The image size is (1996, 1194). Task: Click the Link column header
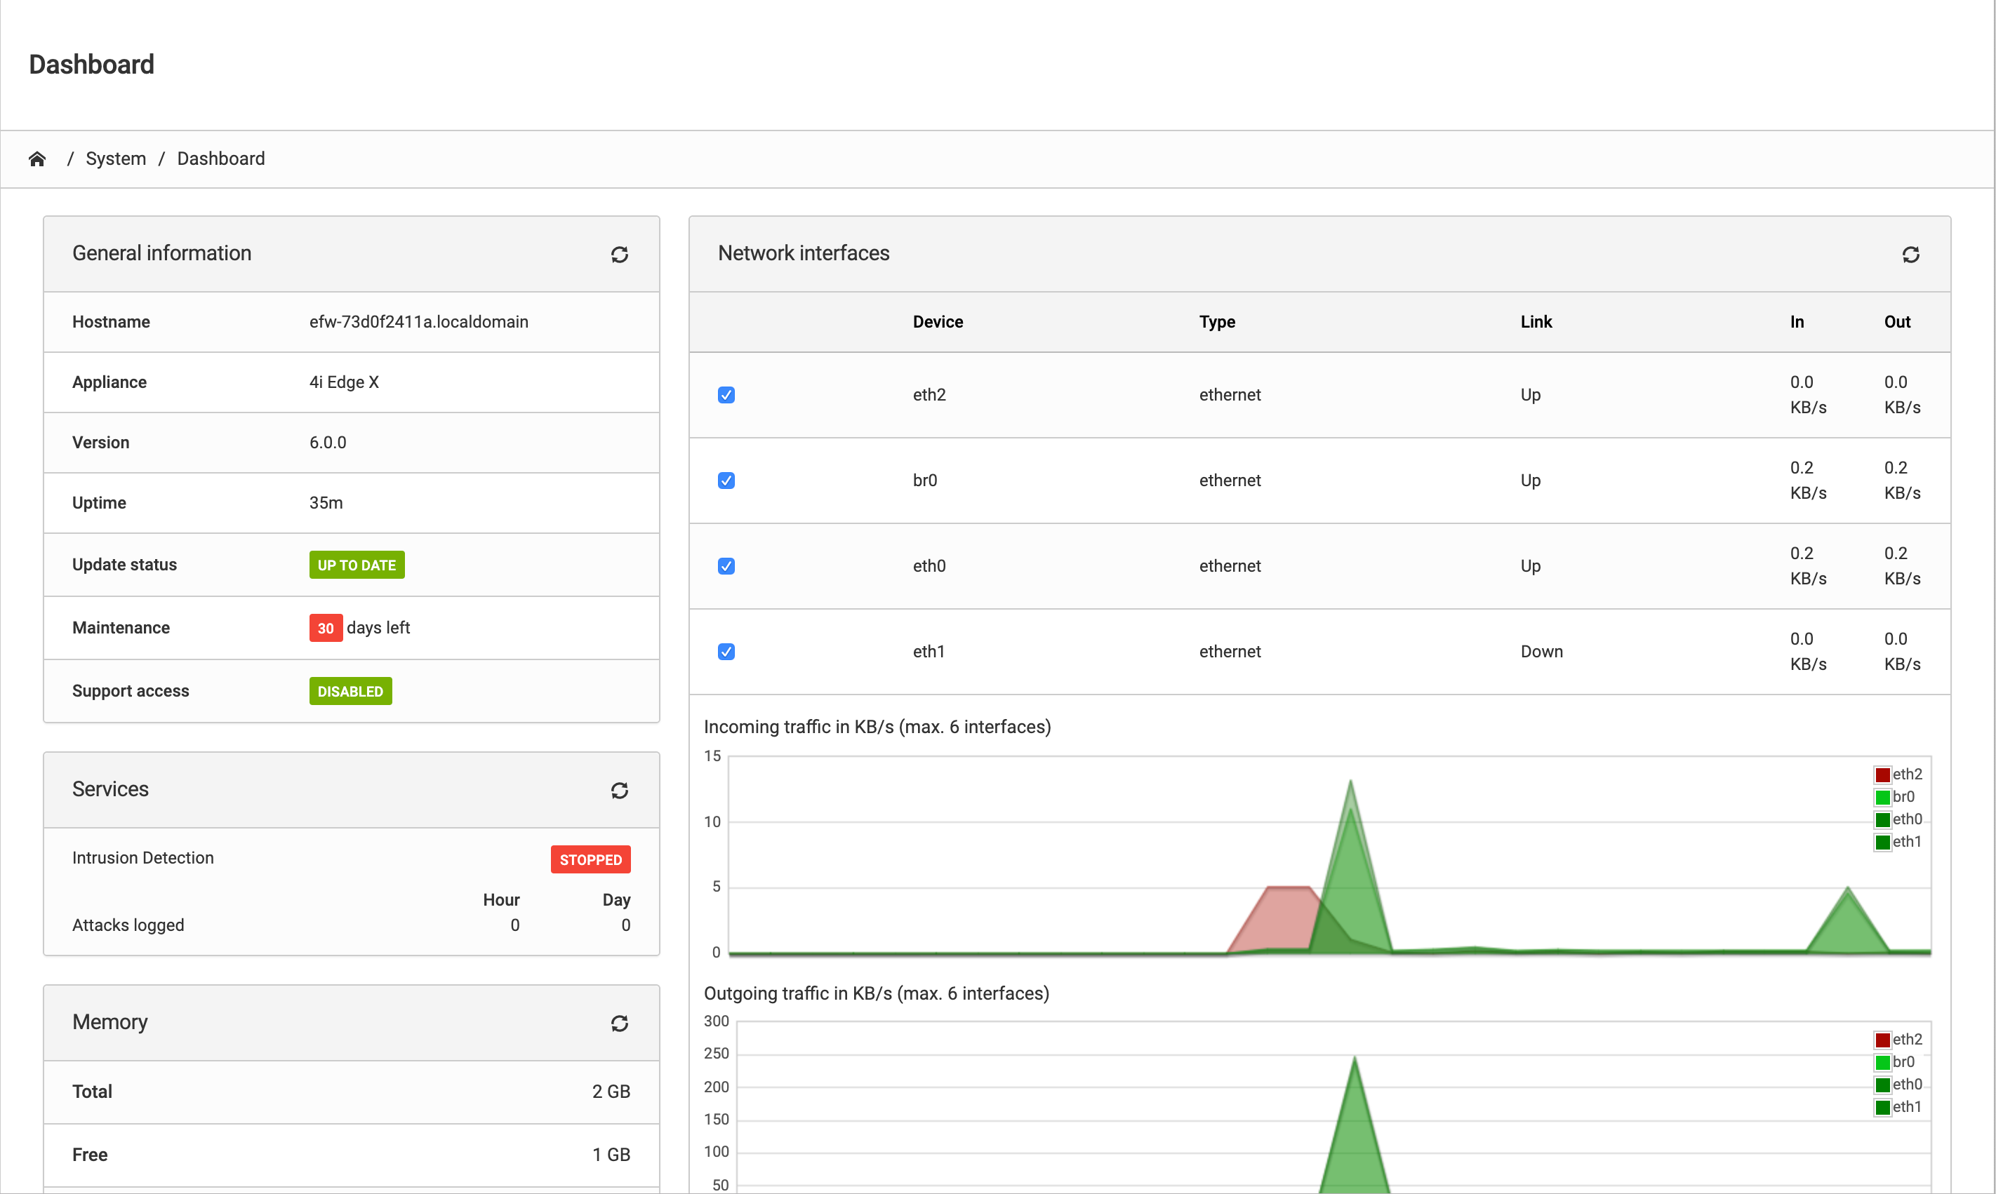pos(1536,322)
